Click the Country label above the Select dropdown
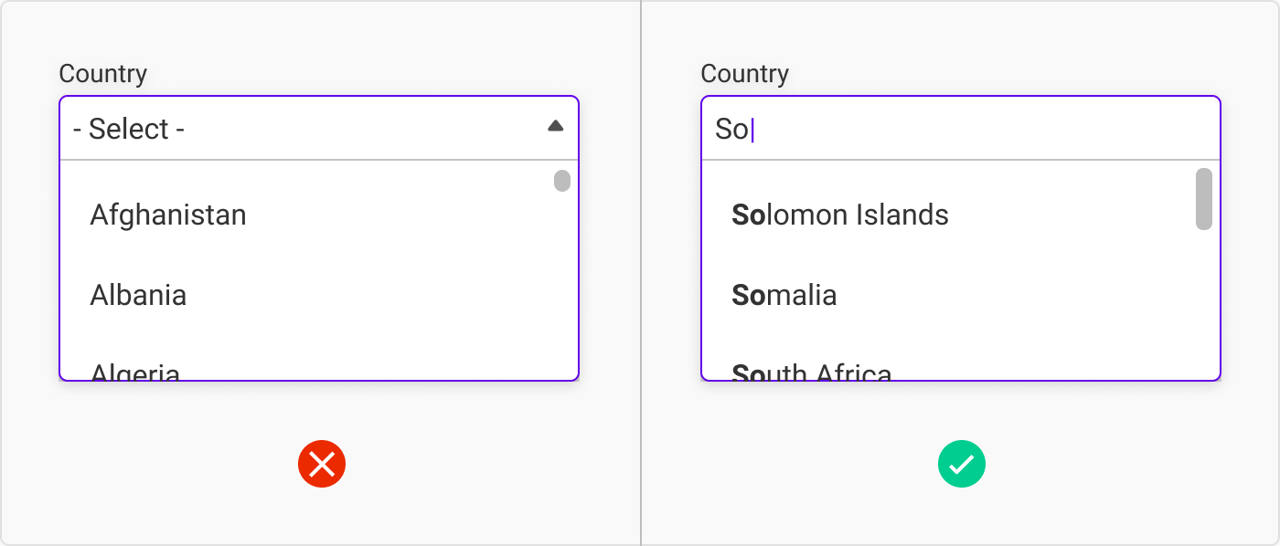The width and height of the screenshot is (1280, 546). tap(103, 74)
